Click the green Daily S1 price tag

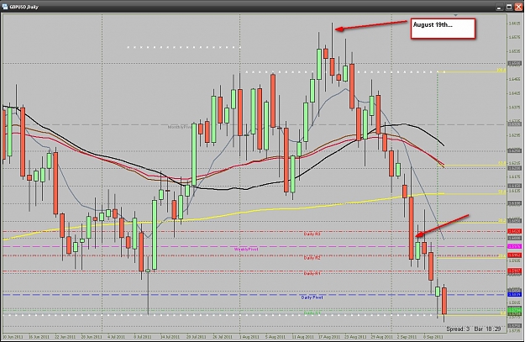515,311
